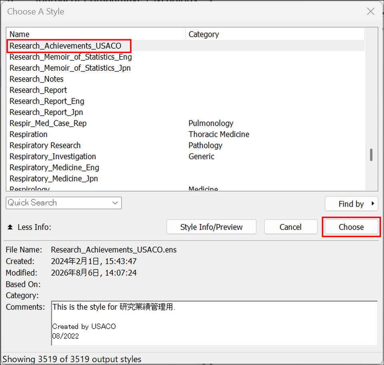The width and height of the screenshot is (384, 365).
Task: Open the Find by menu button
Action: pyautogui.click(x=351, y=203)
